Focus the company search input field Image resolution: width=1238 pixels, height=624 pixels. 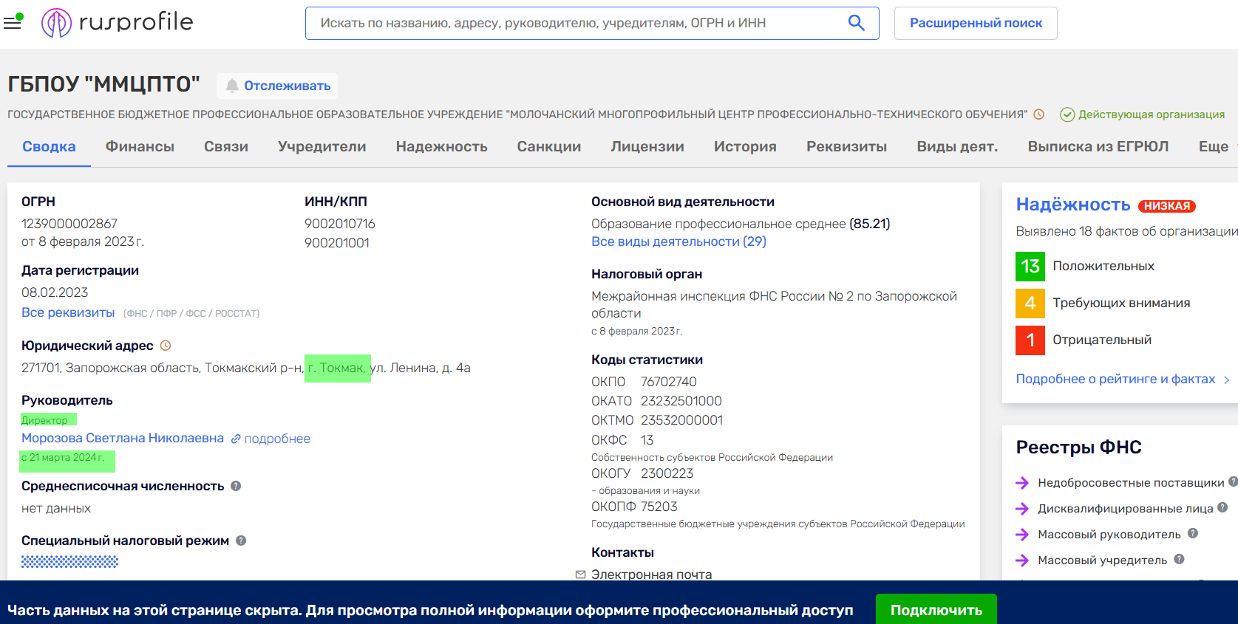[x=577, y=23]
